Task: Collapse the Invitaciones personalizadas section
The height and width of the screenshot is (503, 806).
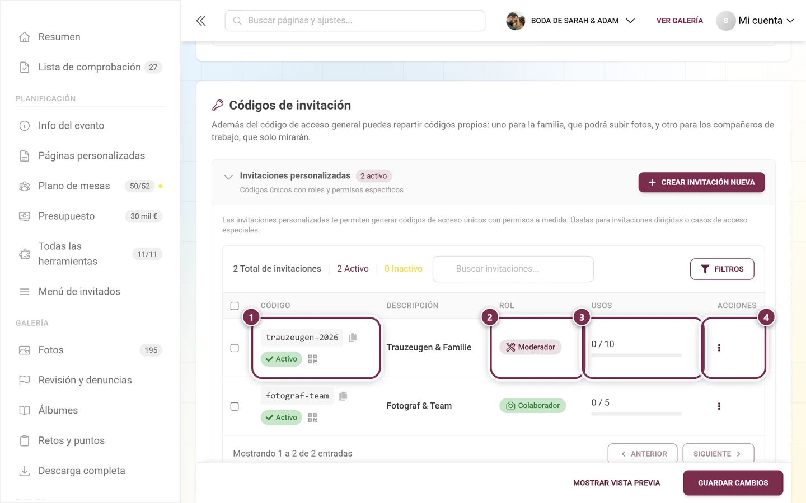Action: click(x=228, y=177)
